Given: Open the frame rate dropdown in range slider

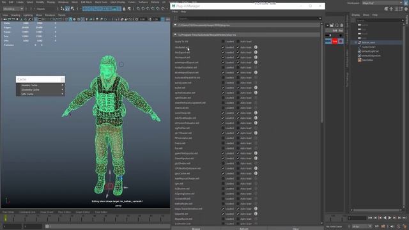Looking at the screenshot, I should pos(362,226).
